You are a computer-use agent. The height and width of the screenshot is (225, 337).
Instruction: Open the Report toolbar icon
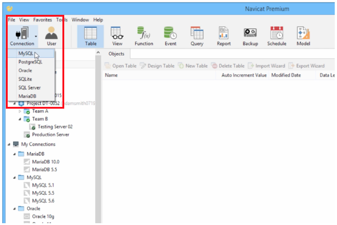point(224,36)
